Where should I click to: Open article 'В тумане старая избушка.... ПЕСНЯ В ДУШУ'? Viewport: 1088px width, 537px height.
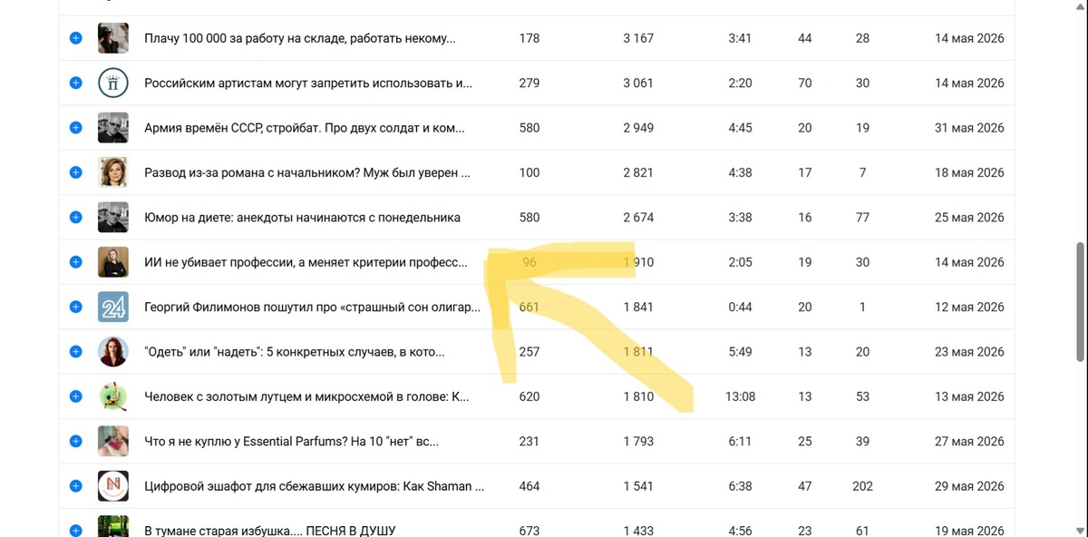tap(270, 531)
